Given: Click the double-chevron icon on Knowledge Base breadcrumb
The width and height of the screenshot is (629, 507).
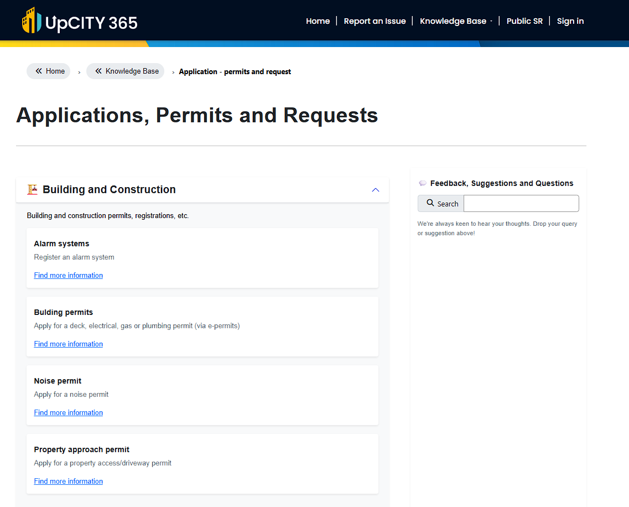Looking at the screenshot, I should (x=98, y=71).
